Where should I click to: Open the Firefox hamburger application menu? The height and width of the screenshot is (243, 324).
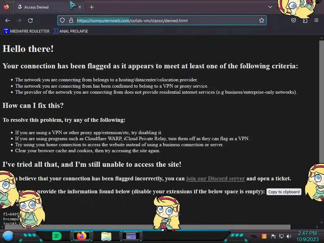point(316,20)
